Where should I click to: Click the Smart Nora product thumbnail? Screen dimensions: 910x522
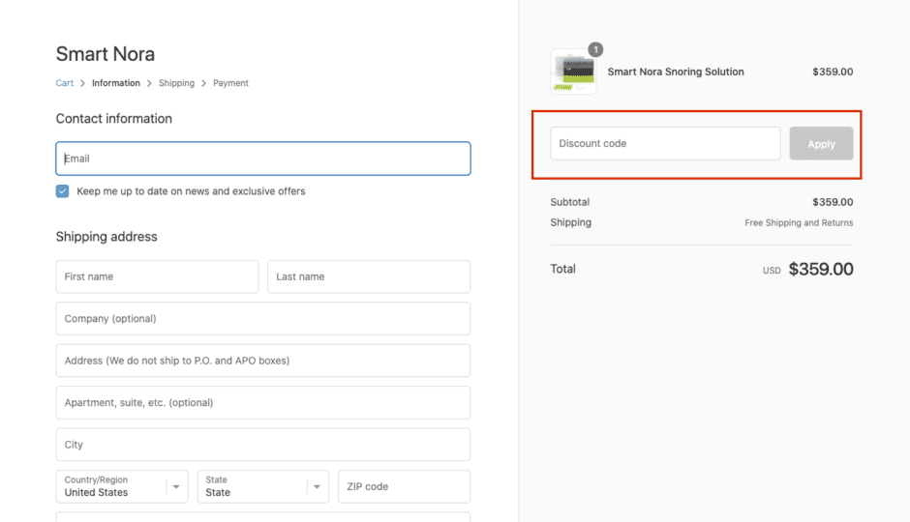pyautogui.click(x=573, y=72)
